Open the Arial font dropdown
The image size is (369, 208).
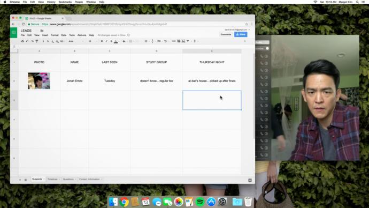(x=76, y=41)
